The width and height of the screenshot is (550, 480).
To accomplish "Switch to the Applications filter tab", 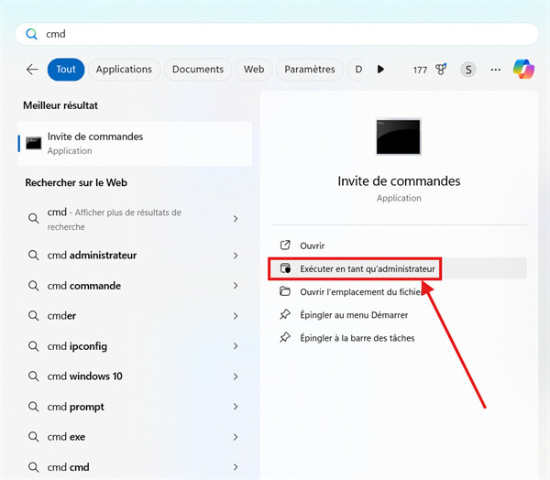I will pyautogui.click(x=124, y=70).
